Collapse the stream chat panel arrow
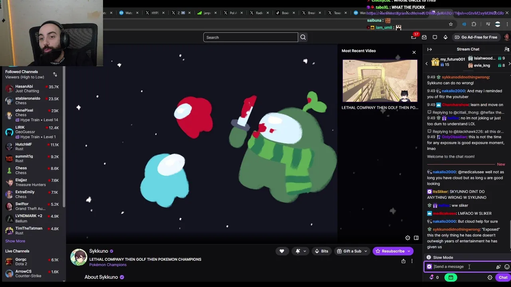This screenshot has width=511, height=287. 430,49
